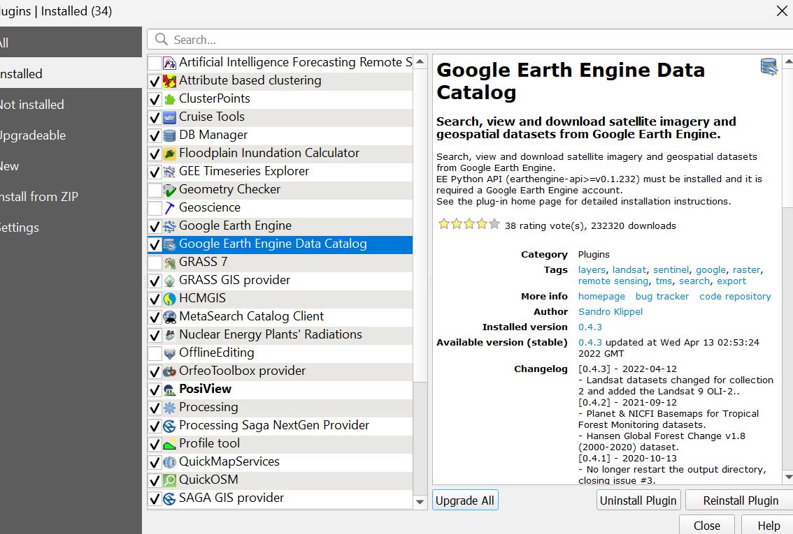Check the GRASS 7 plugin checkbox
The width and height of the screenshot is (793, 534).
155,262
